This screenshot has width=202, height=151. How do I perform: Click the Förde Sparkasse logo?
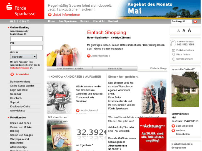pyautogui.click(x=21, y=9)
